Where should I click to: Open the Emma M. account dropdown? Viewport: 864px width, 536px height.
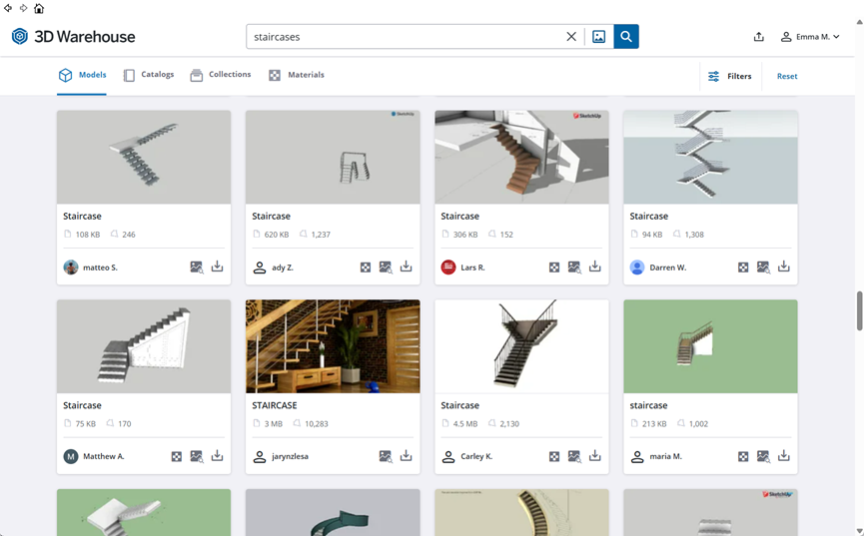[x=810, y=37]
